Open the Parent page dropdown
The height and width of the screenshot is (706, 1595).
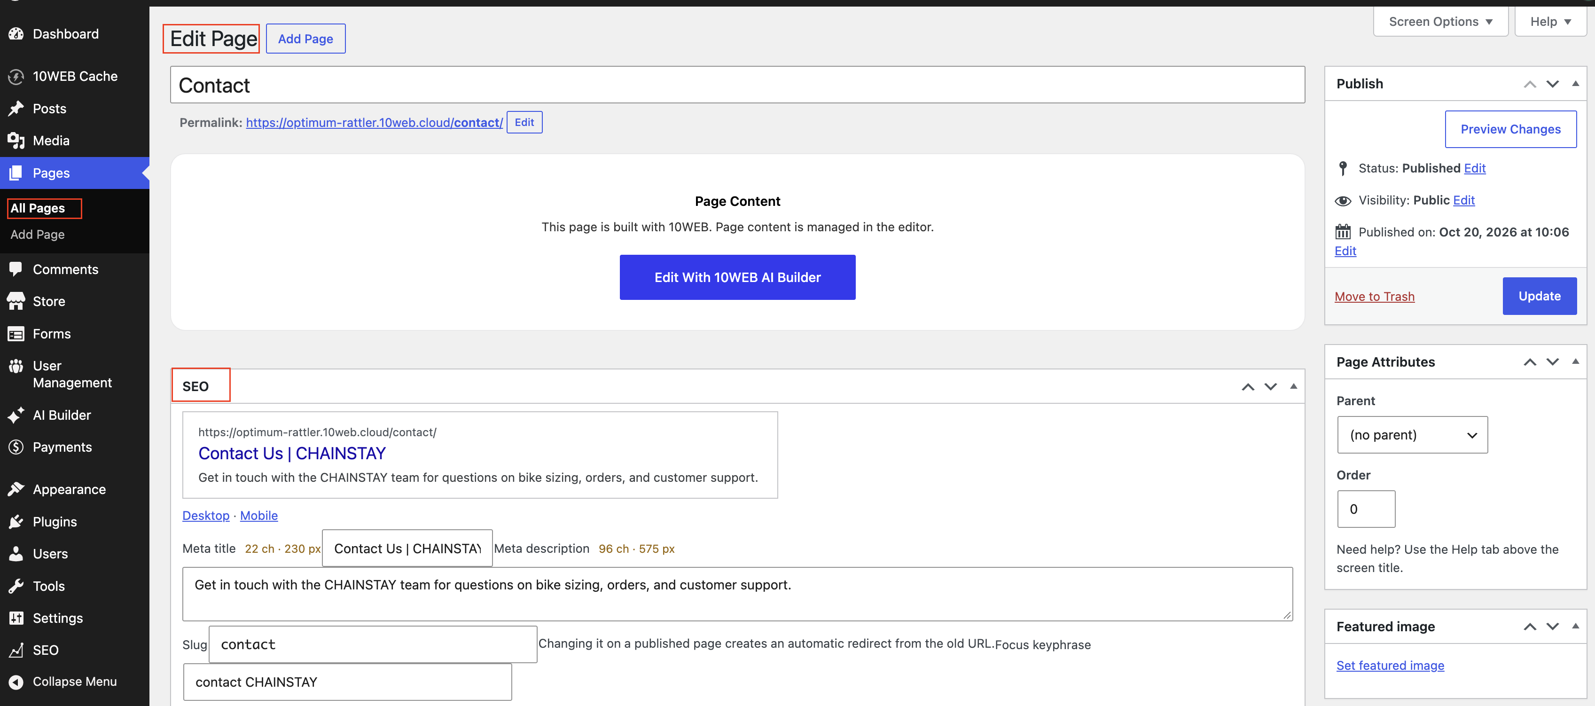click(1412, 435)
